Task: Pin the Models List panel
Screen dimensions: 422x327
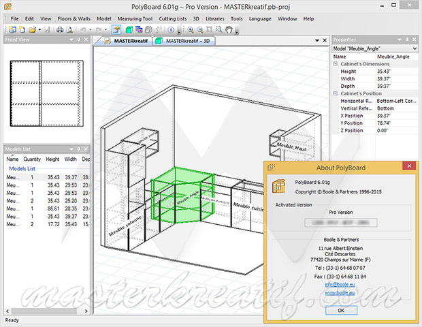Action: pos(79,149)
